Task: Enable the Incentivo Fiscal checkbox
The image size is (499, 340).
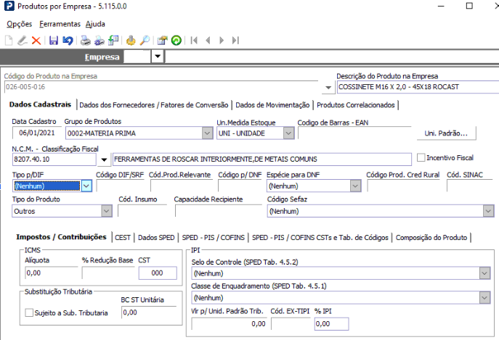Action: (421, 157)
